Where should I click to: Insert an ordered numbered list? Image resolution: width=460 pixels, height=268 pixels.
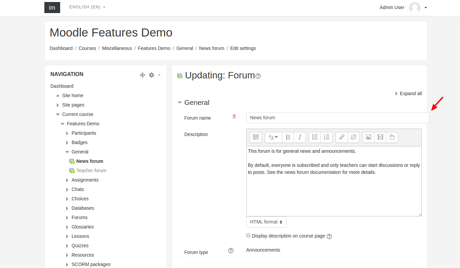coord(327,137)
